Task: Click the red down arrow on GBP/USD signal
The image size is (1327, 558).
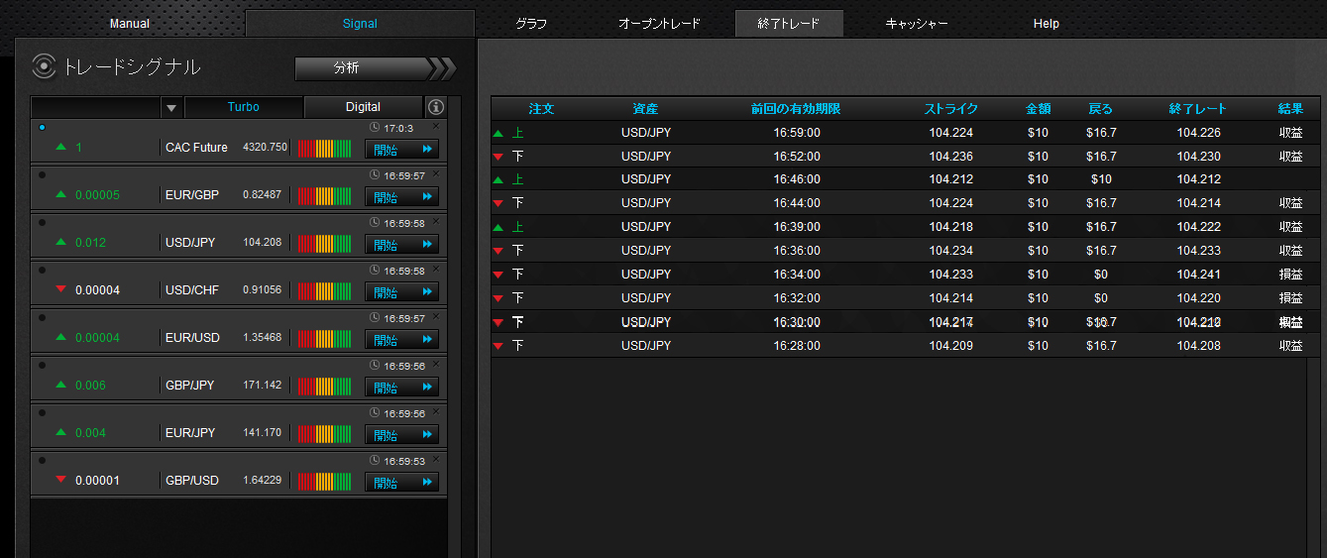Action: coord(61,479)
